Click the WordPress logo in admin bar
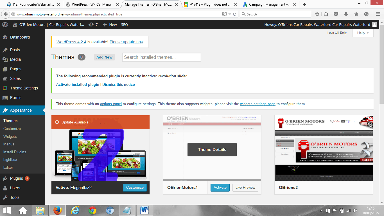The width and height of the screenshot is (384, 216). tap(5, 24)
